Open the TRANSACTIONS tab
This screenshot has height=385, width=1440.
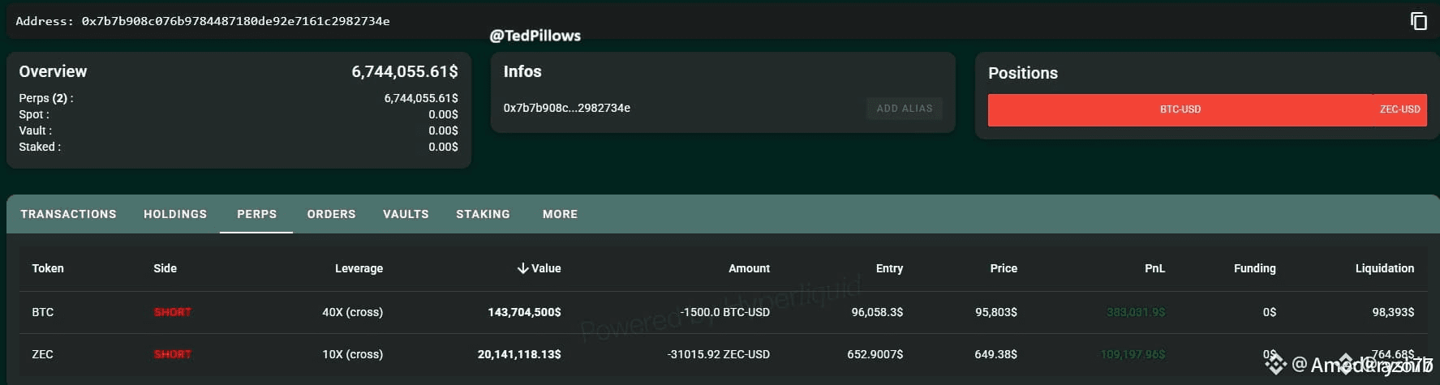coord(68,214)
